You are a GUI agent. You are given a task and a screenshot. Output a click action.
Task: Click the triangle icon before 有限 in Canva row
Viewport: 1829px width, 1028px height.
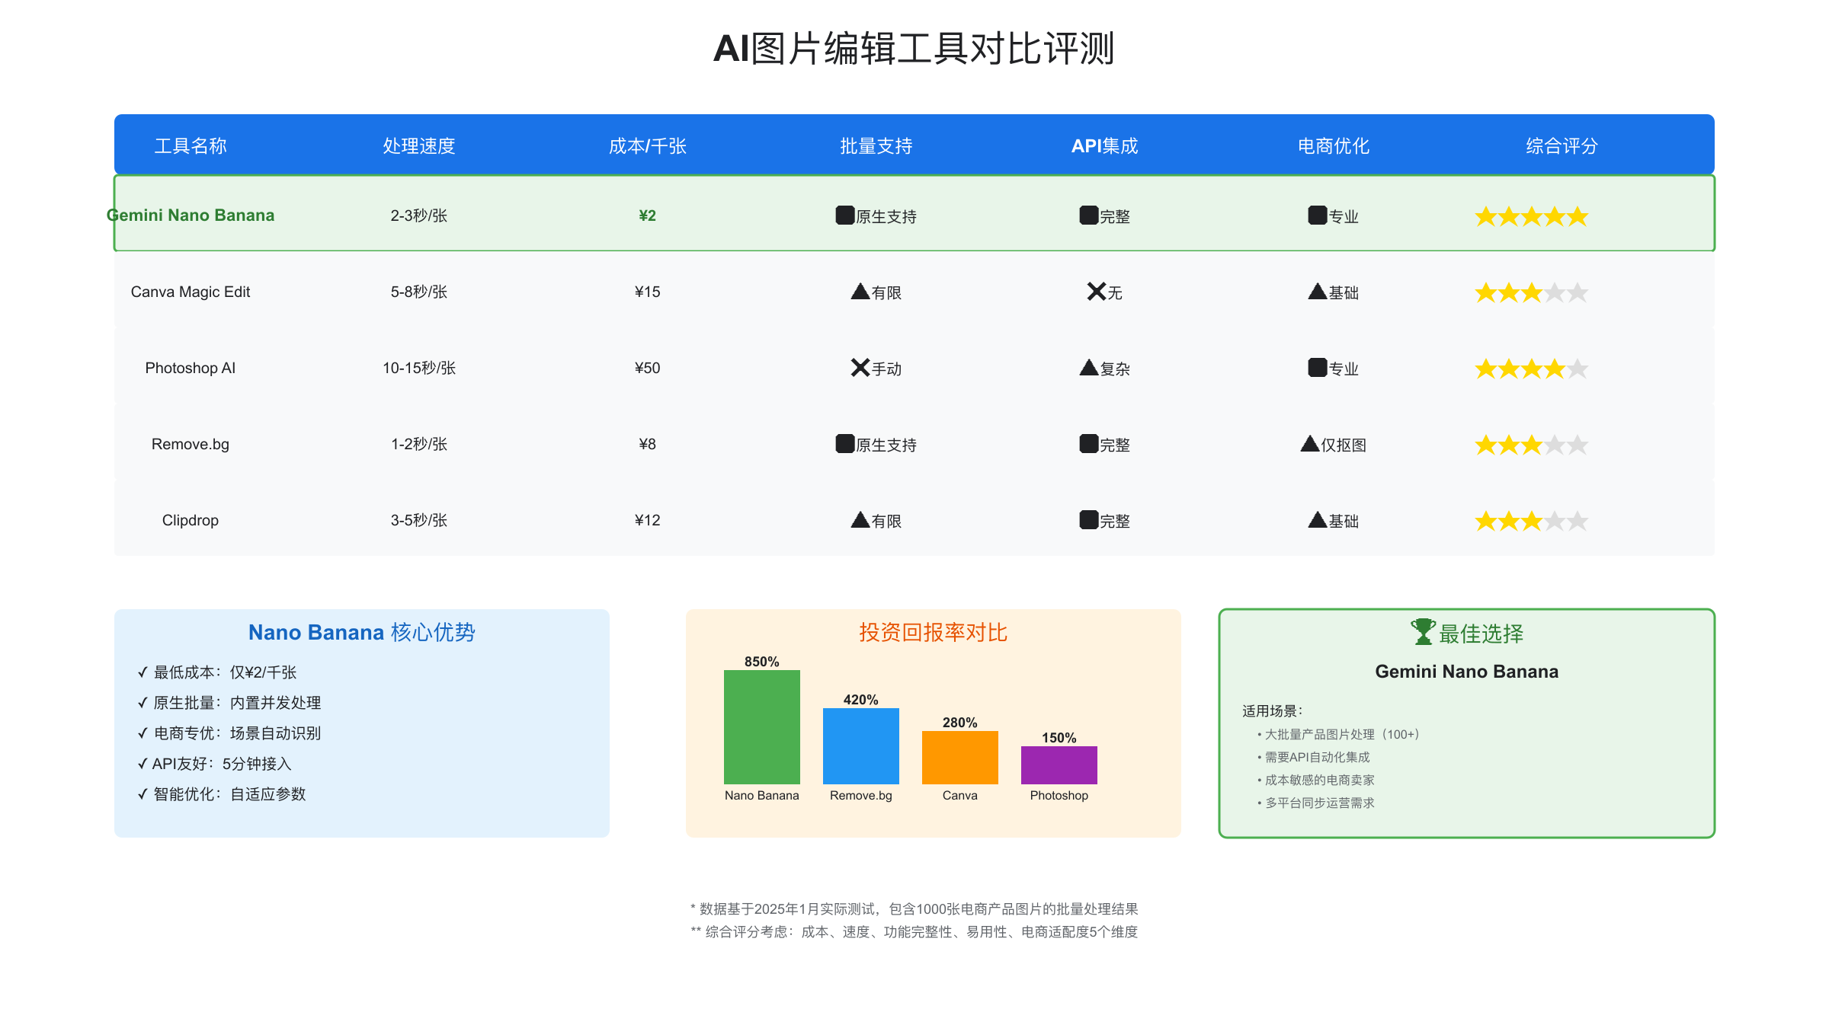click(x=860, y=292)
